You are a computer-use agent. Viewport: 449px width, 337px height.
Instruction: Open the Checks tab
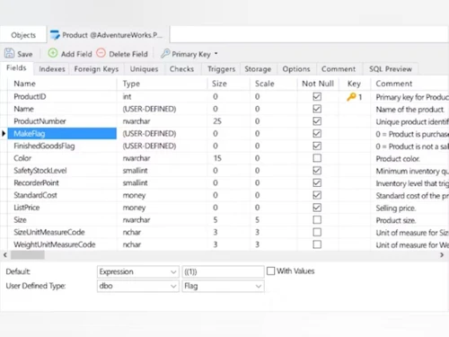(x=181, y=69)
